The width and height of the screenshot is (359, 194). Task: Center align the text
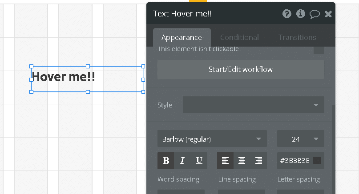(242, 161)
